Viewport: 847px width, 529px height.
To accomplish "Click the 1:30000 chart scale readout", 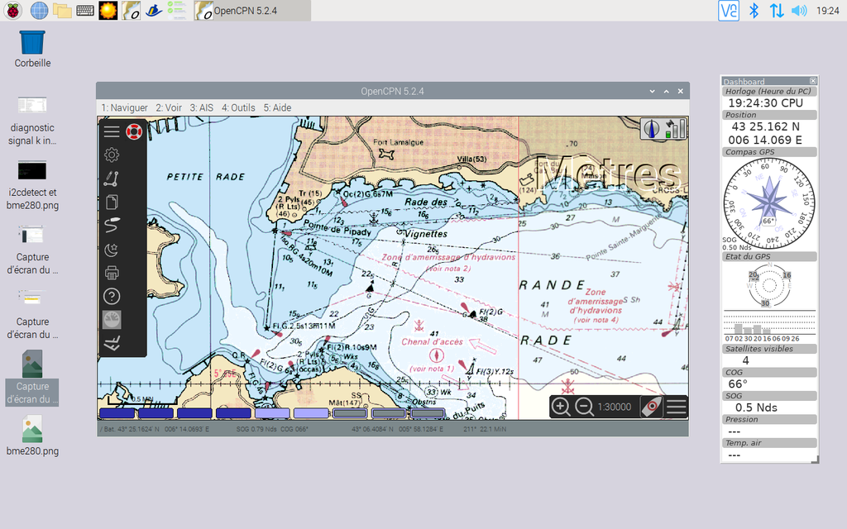I will click(615, 407).
